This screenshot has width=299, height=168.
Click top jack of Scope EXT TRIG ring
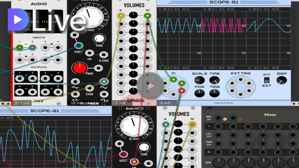pos(241,79)
